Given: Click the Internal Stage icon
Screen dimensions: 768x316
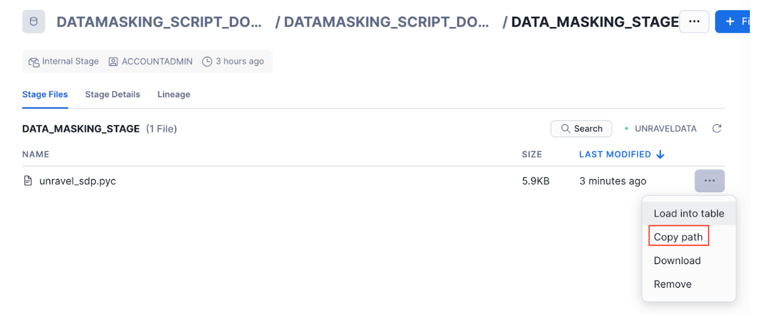Looking at the screenshot, I should pyautogui.click(x=34, y=62).
